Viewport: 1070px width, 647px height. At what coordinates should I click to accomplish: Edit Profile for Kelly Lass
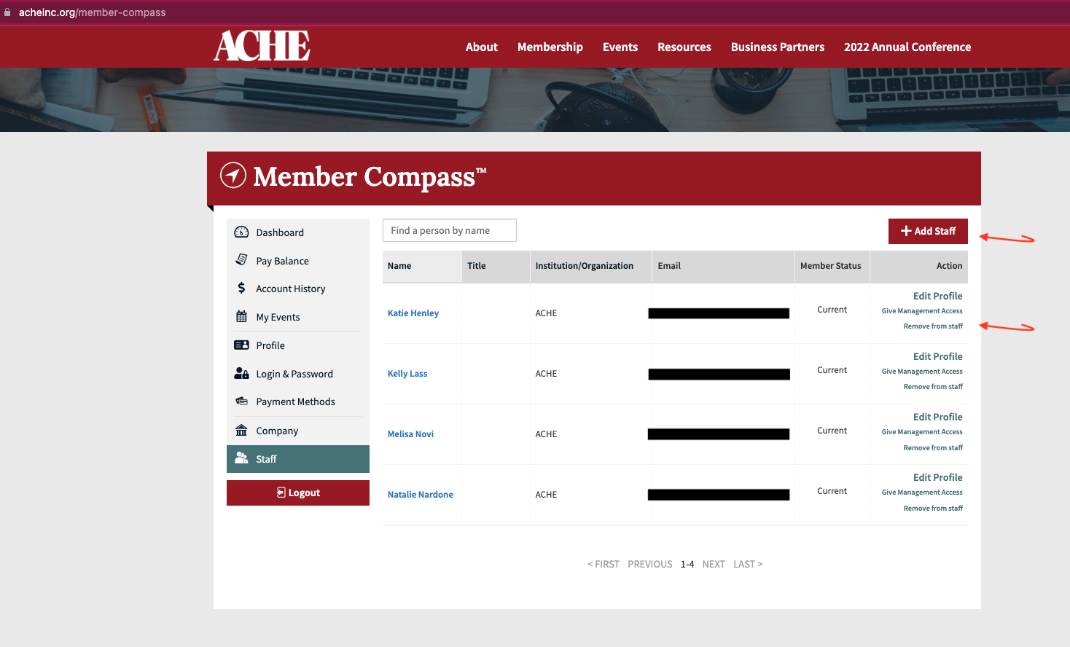pos(937,356)
